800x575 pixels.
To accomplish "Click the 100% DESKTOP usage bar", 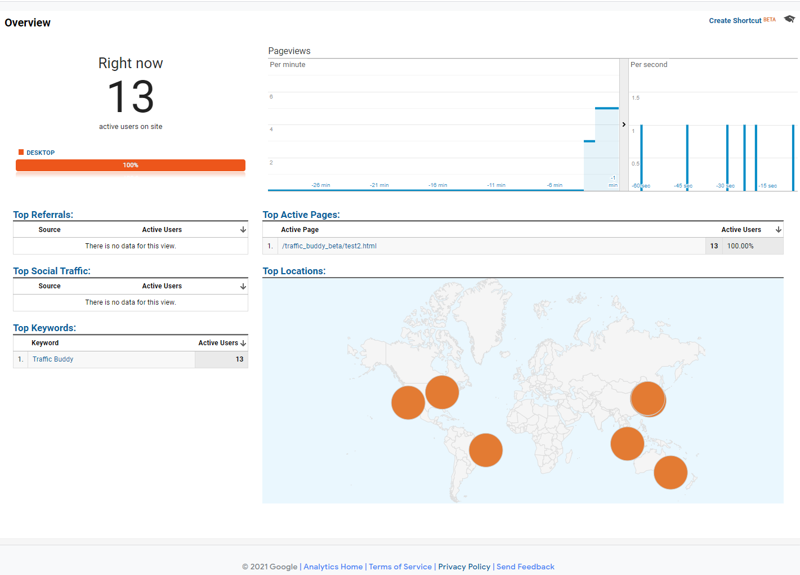I will point(130,165).
